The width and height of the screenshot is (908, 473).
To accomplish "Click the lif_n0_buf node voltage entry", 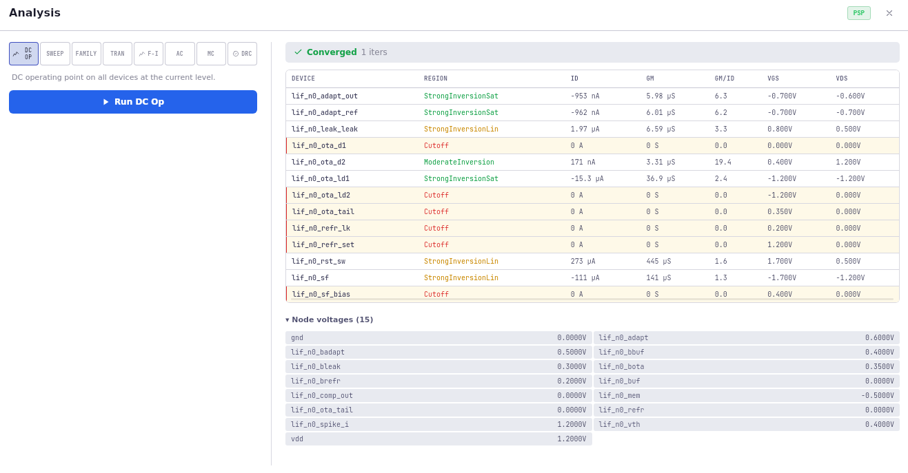I will coord(746,381).
